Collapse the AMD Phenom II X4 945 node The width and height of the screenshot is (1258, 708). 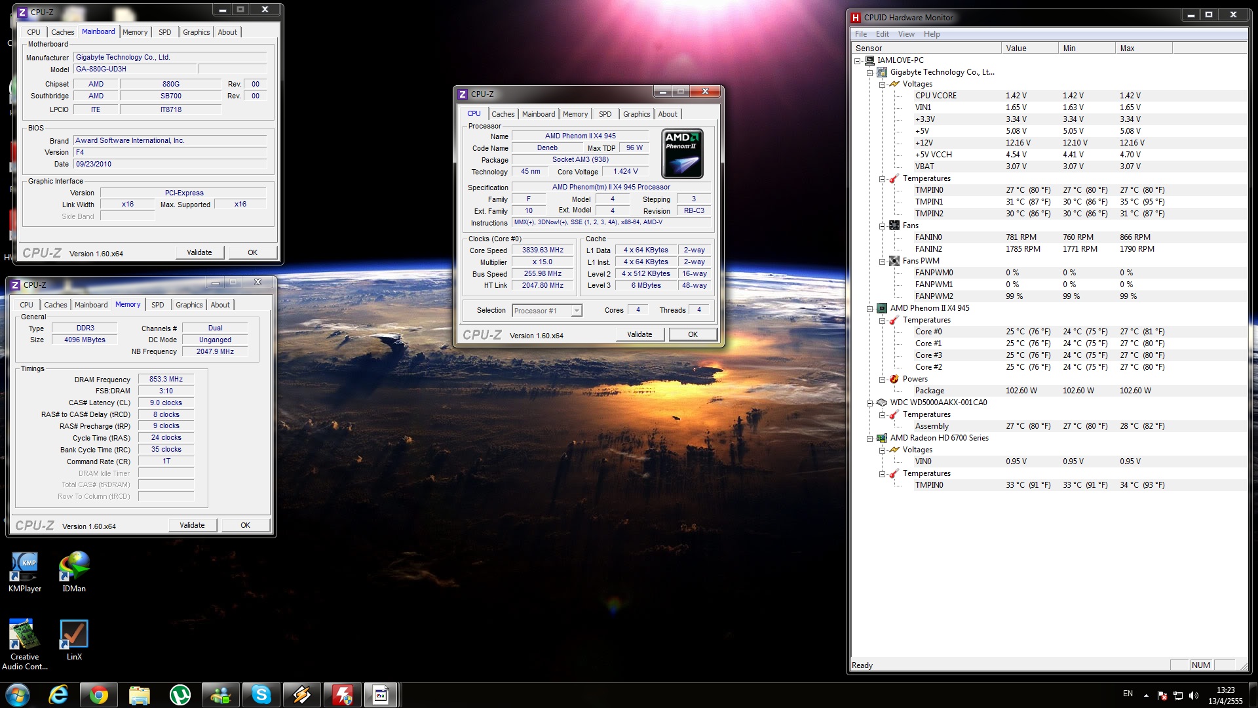point(869,308)
